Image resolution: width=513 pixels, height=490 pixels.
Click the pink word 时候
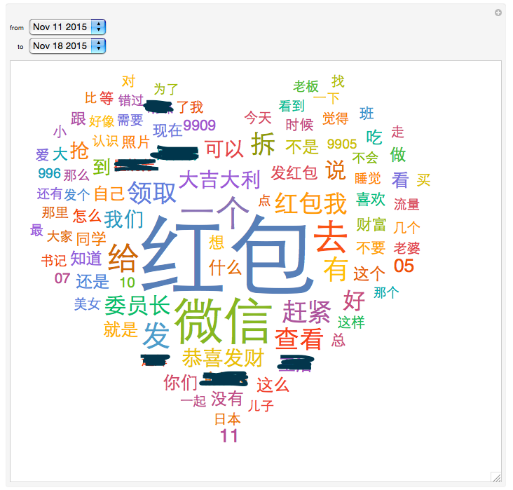[x=299, y=125]
